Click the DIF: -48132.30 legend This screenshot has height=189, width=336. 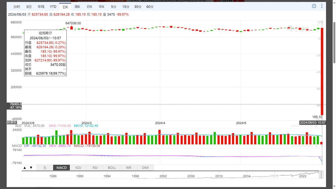click(35, 146)
